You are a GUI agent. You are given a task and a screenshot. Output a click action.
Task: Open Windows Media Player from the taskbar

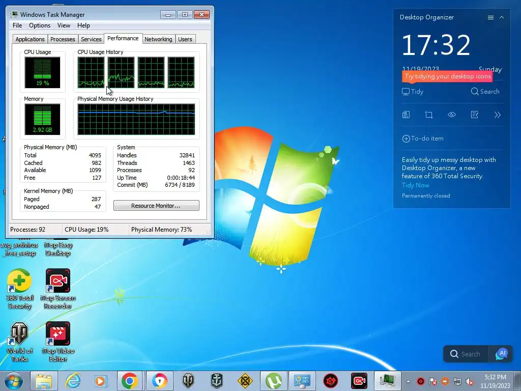tap(101, 381)
